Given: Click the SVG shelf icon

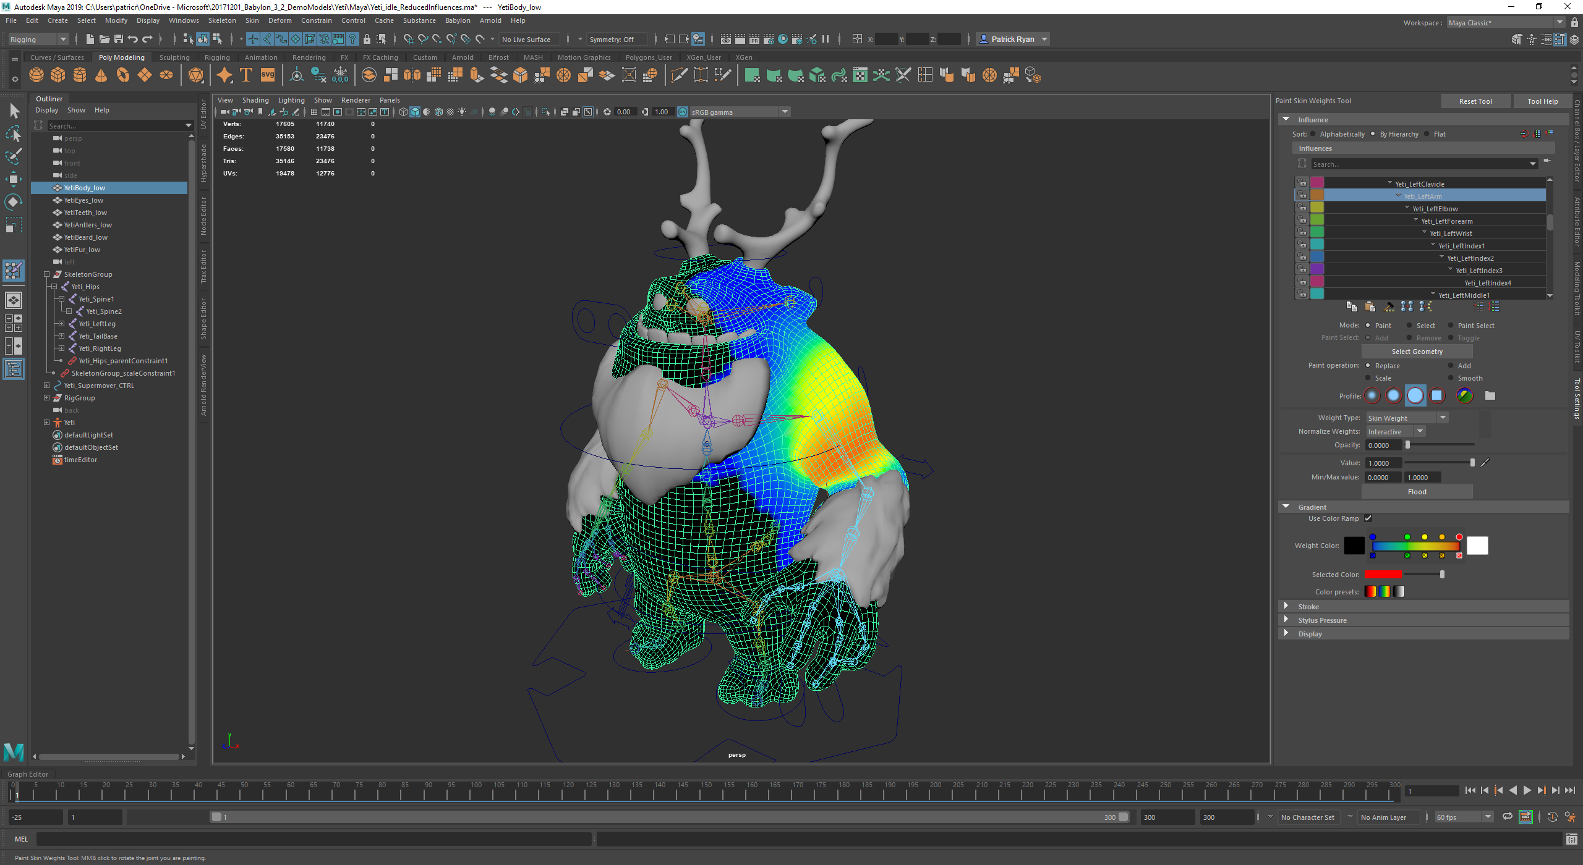Looking at the screenshot, I should pos(267,75).
